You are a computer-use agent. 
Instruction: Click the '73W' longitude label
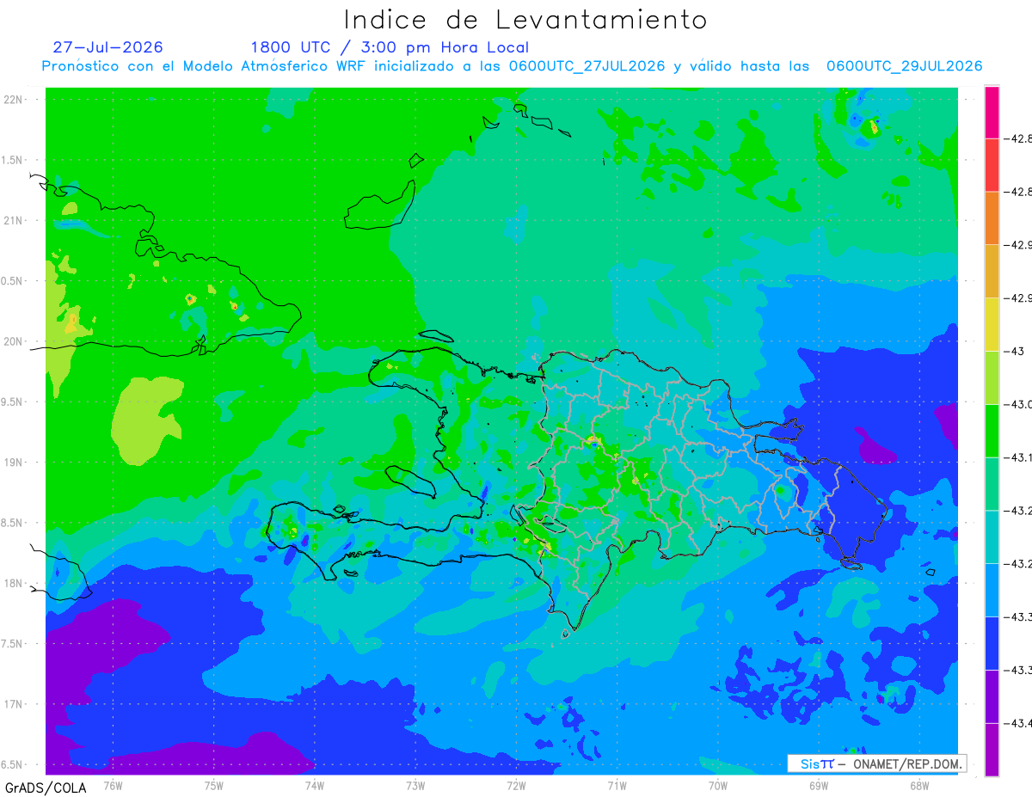point(415,784)
